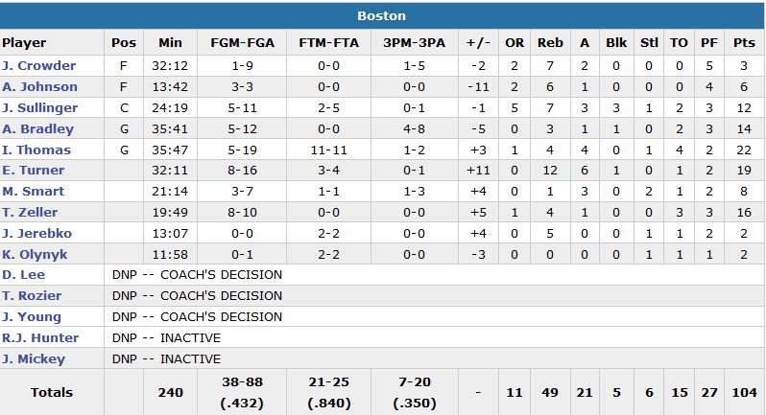Click the Boston team header bar
Image resolution: width=766 pixels, height=415 pixels.
tap(382, 15)
